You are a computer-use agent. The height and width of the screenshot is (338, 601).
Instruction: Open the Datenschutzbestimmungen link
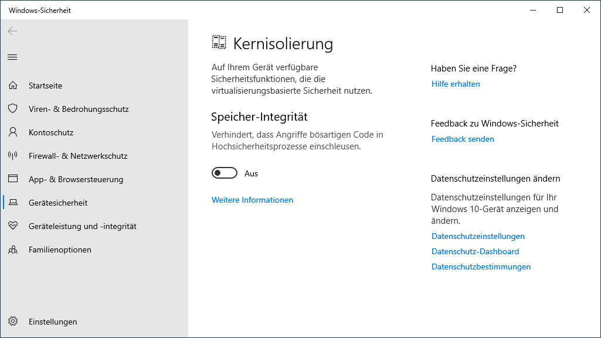(481, 267)
